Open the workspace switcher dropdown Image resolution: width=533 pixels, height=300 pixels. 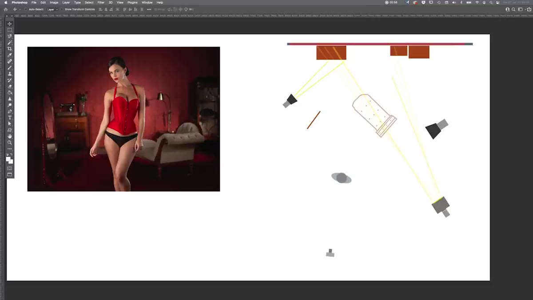521,9
